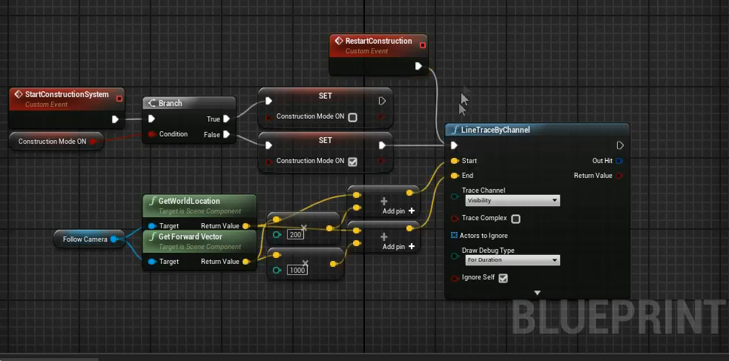
Task: Click the multiply value field showing 1000
Action: [298, 271]
